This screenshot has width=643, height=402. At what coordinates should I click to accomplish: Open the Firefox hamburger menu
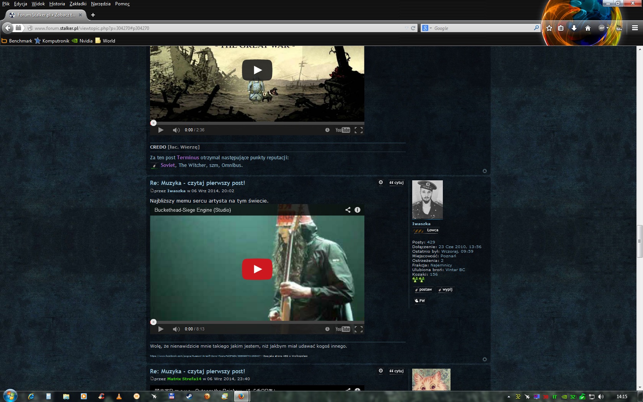click(x=635, y=28)
